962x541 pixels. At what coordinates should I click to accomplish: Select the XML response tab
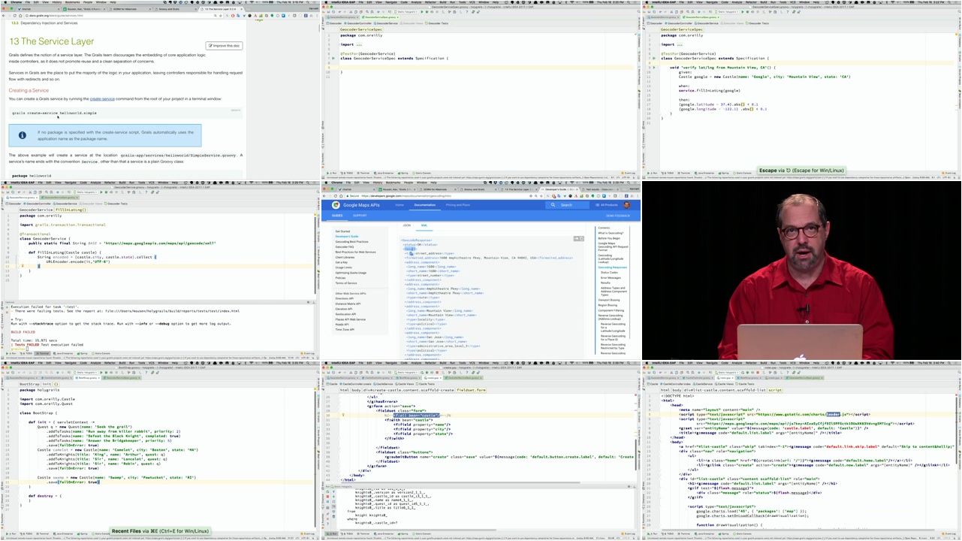[x=424, y=225]
